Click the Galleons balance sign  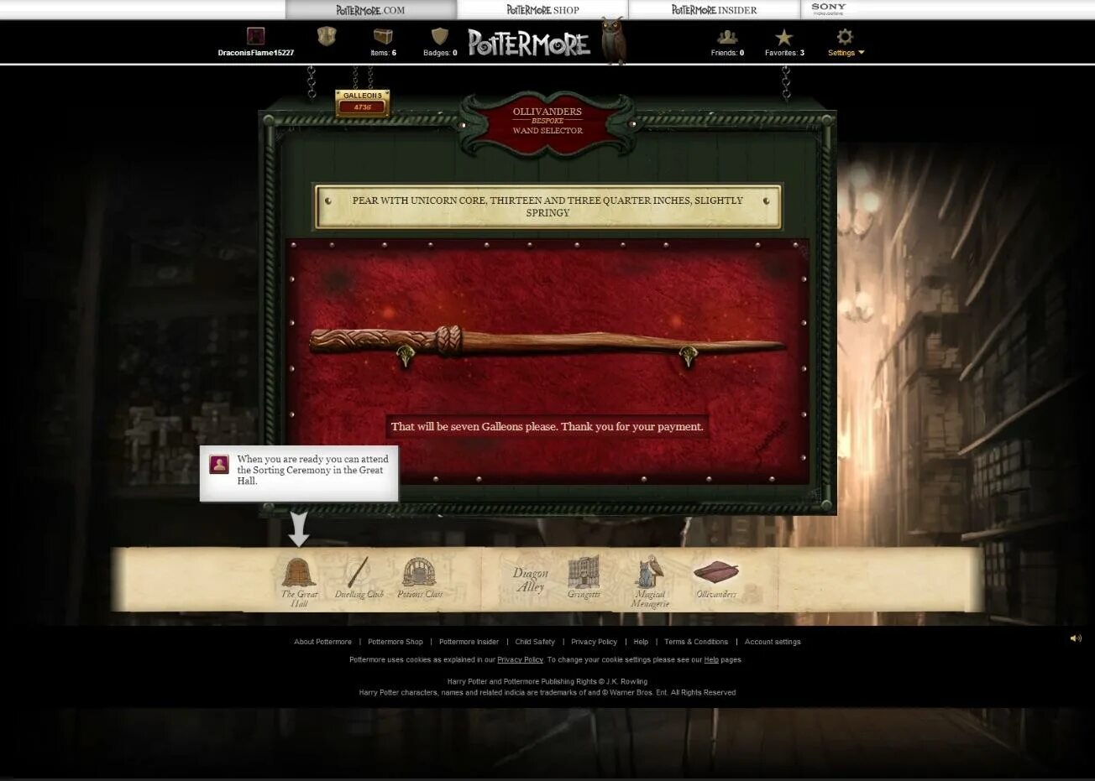pos(362,102)
